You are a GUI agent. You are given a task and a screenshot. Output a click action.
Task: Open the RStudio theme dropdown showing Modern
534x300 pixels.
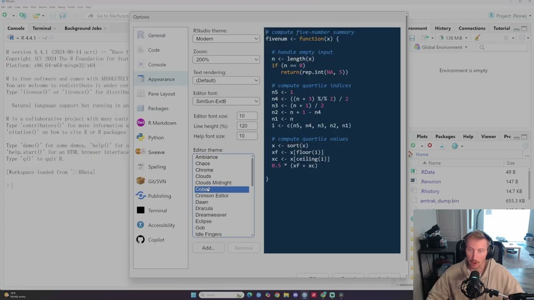226,39
